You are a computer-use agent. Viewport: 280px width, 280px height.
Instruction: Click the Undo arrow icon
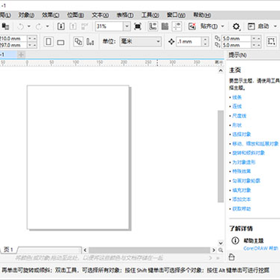click(x=21, y=26)
